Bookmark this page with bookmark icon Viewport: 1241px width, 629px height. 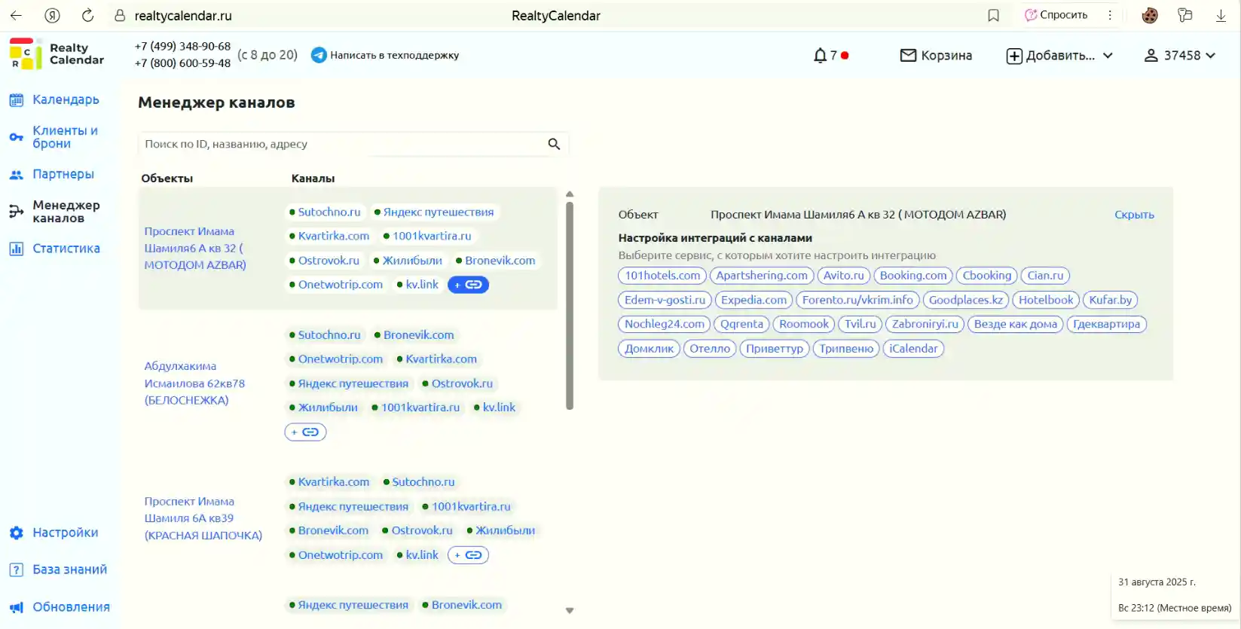coord(993,15)
